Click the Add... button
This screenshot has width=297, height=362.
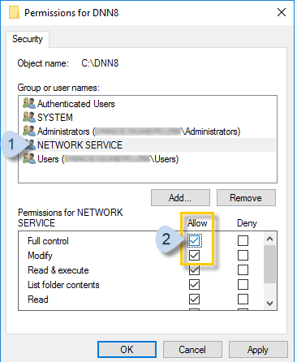coord(180,198)
